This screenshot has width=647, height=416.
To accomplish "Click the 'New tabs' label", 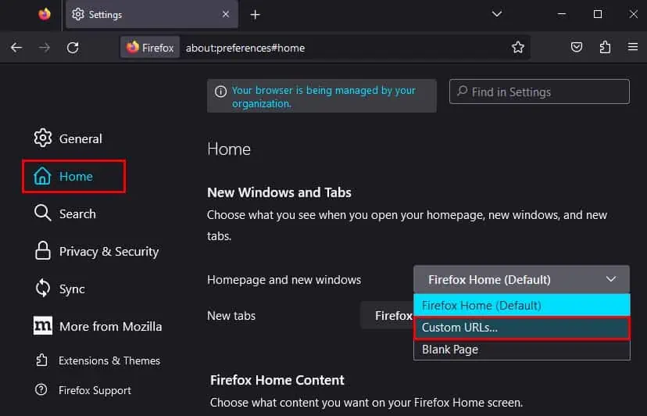I will tap(231, 316).
